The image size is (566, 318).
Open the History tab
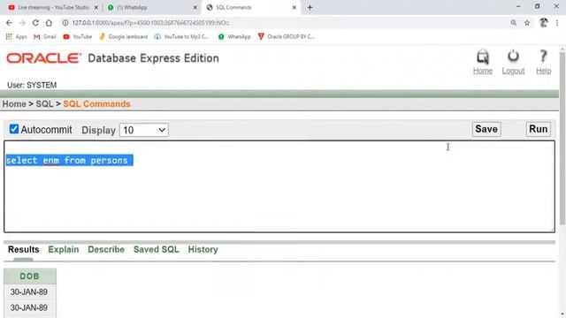tap(203, 249)
